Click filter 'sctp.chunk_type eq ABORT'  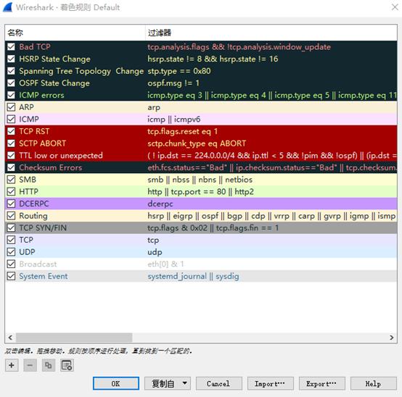click(197, 143)
